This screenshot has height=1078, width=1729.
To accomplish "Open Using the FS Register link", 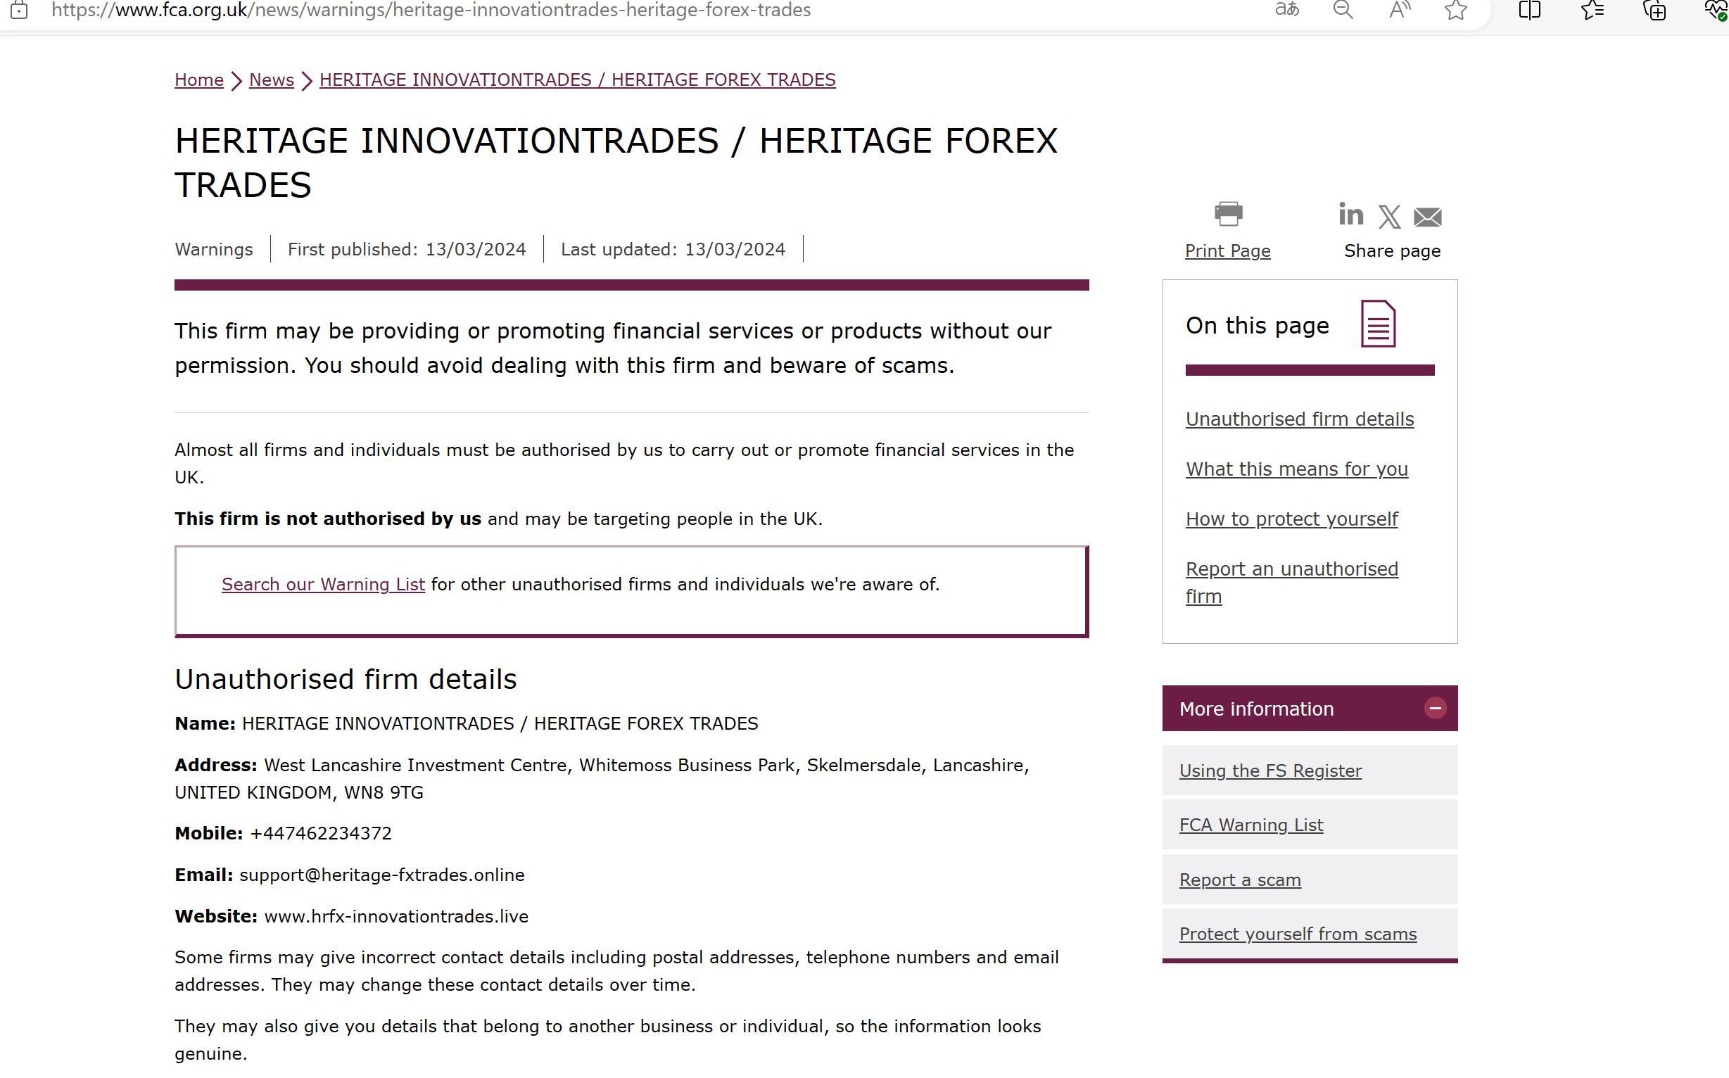I will [x=1270, y=771].
